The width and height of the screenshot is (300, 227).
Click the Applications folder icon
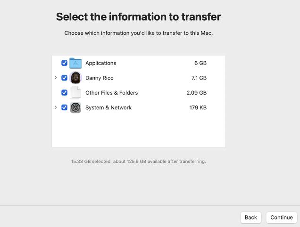point(75,63)
